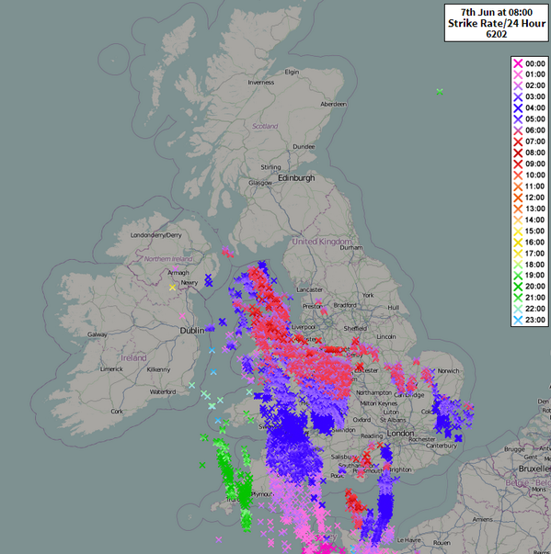
Task: Click the United Kingdom country label
Action: pos(322,242)
